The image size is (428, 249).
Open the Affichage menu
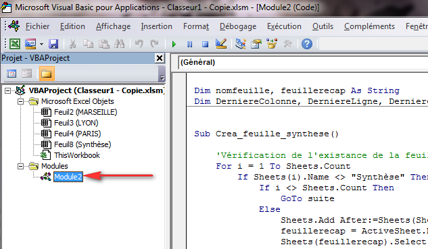[x=114, y=26]
